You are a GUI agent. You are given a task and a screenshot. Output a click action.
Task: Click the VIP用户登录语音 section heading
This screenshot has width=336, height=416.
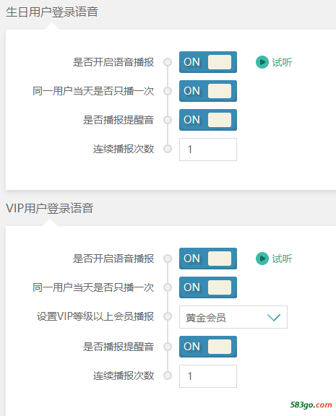pyautogui.click(x=50, y=209)
